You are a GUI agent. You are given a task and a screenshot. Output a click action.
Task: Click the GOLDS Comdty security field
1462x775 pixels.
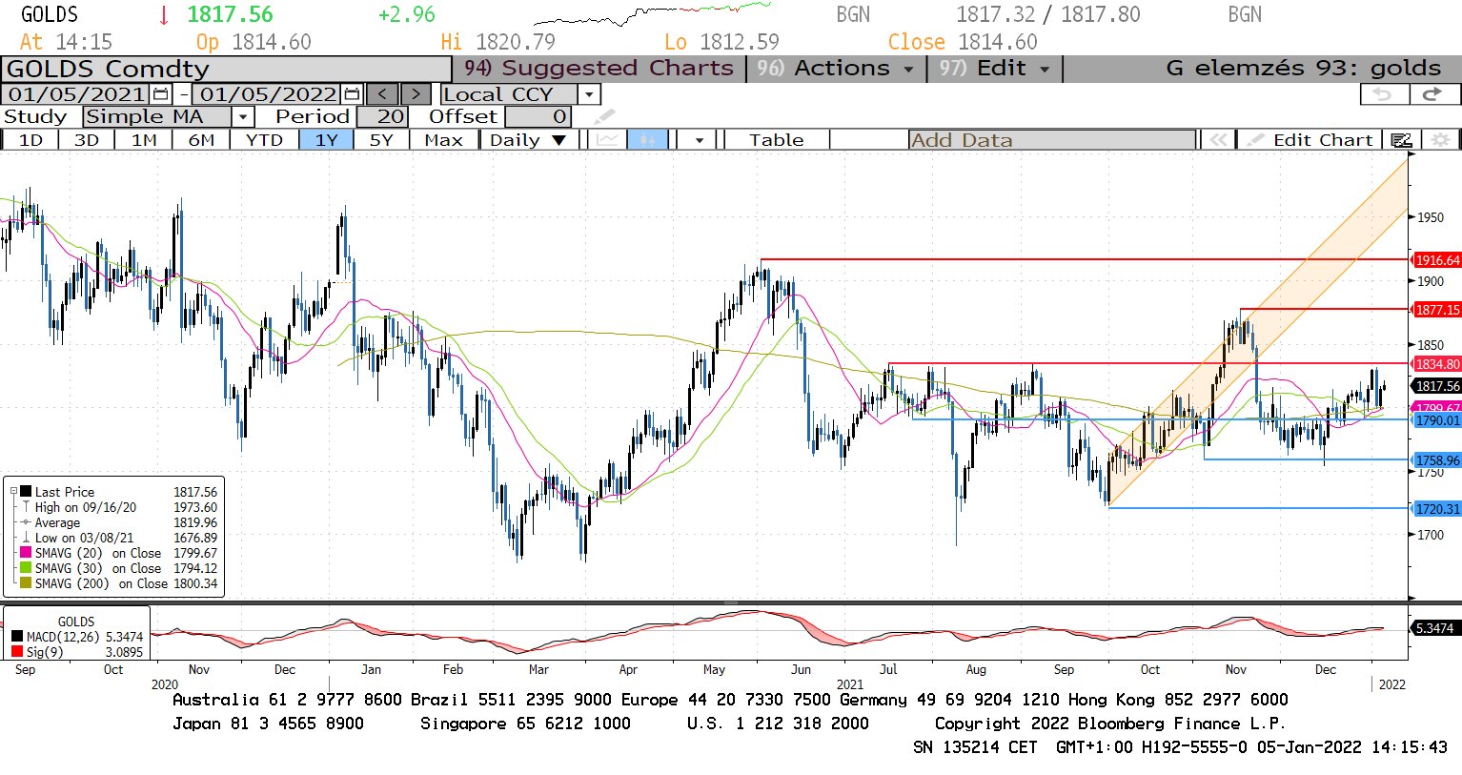tap(227, 70)
